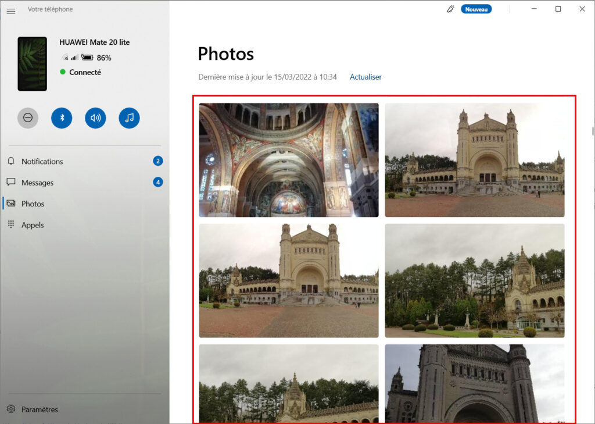Click the 86% battery level text

104,58
